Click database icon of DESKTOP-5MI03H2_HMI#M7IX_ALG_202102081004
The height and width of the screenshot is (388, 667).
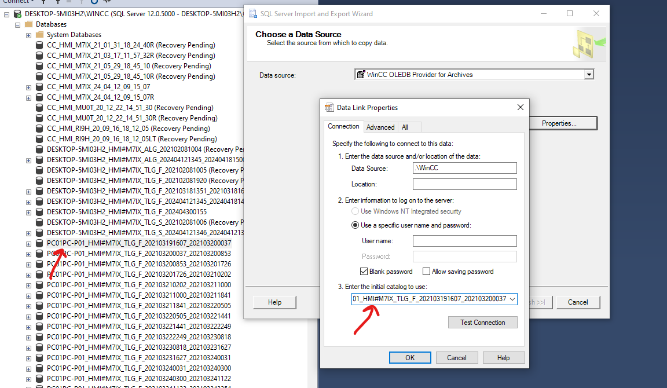pyautogui.click(x=39, y=149)
